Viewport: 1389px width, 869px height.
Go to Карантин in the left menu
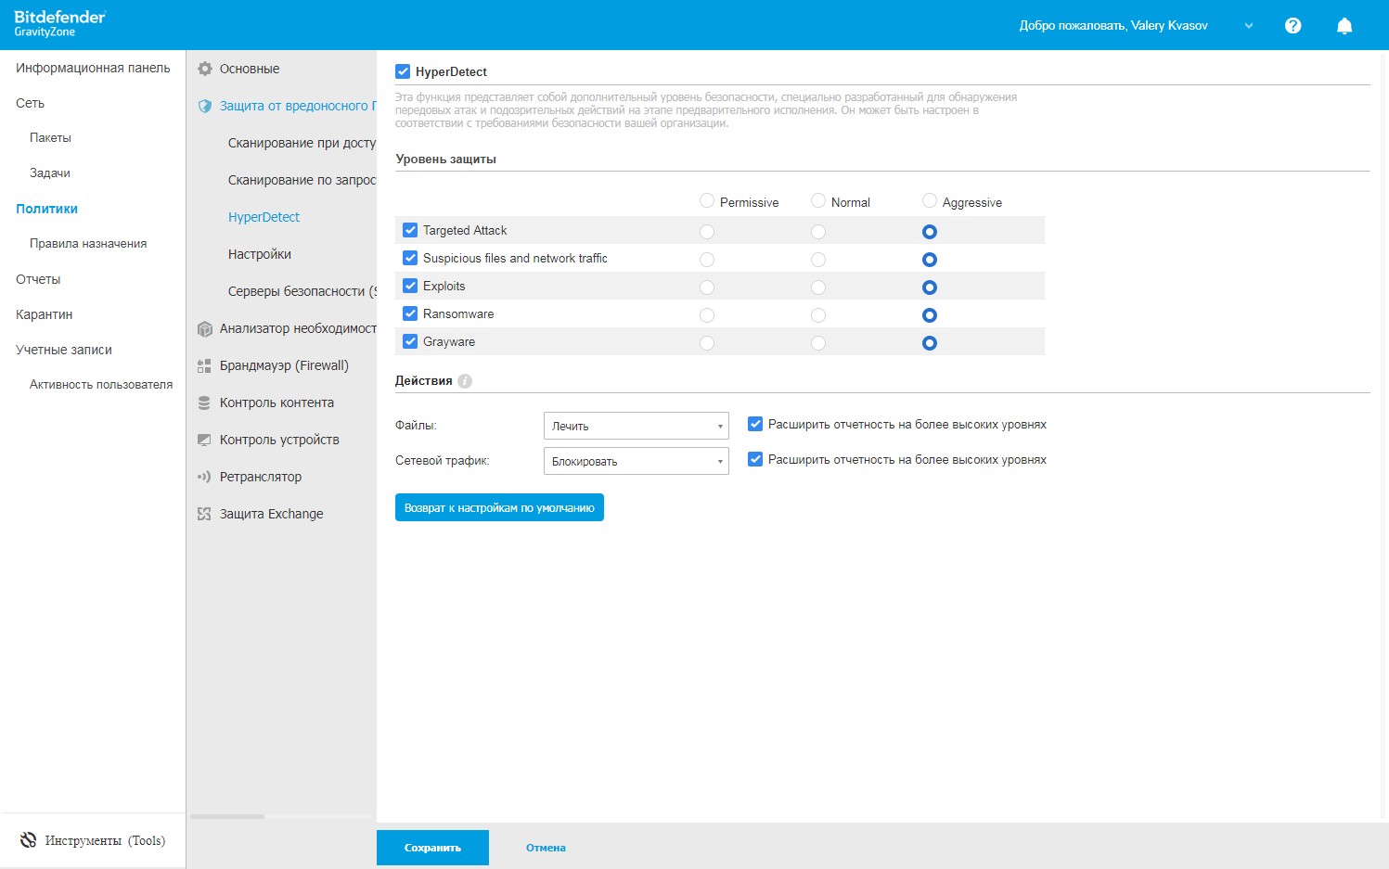[x=44, y=314]
